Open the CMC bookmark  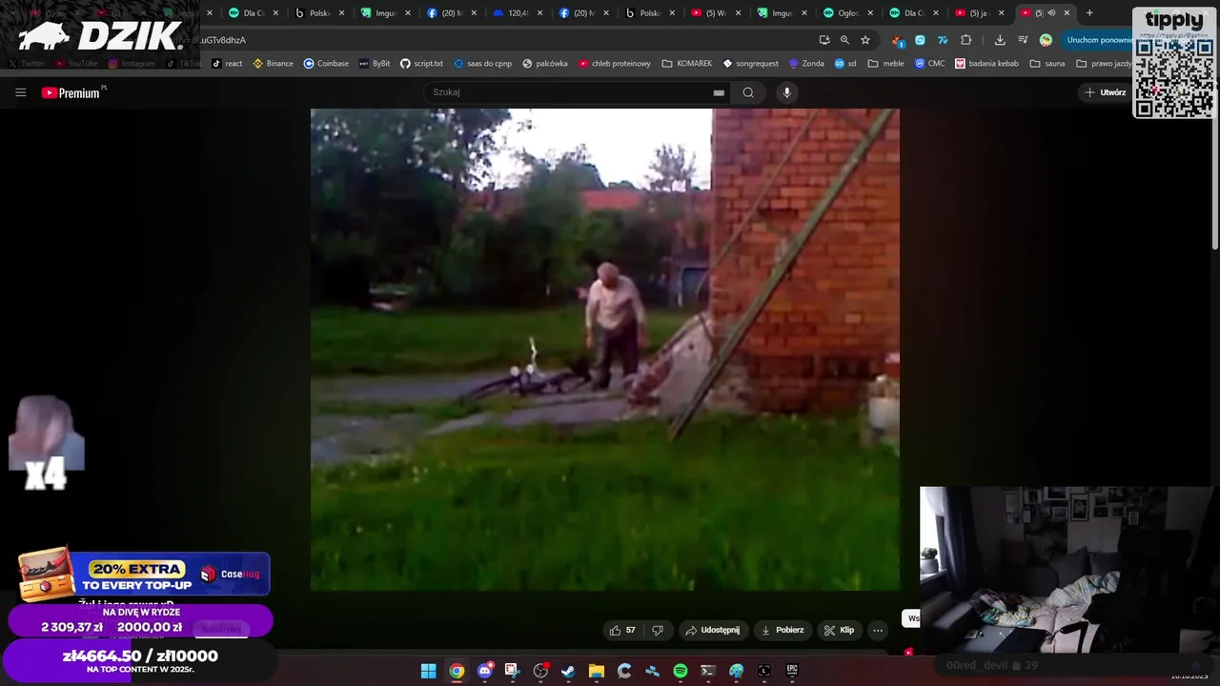tap(930, 64)
